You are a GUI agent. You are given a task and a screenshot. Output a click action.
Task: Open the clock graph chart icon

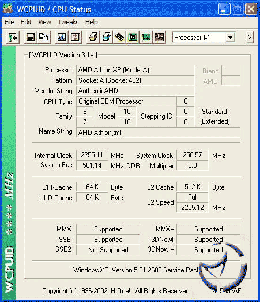click(62, 37)
